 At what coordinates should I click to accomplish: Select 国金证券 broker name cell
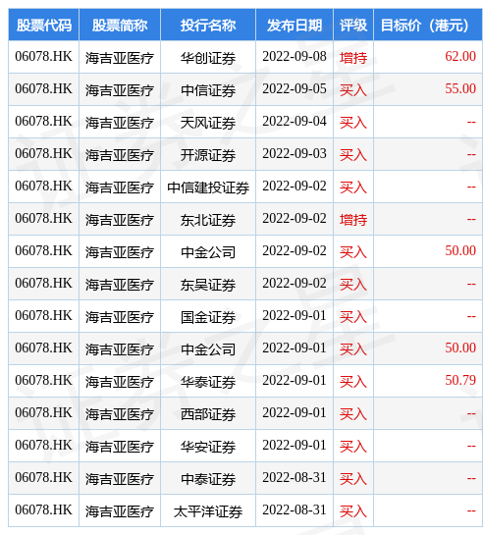click(x=208, y=317)
